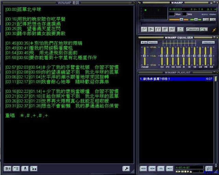The height and width of the screenshot is (175, 219).
Task: Click the 12K equalizer band slider
Action: coord(200,56)
